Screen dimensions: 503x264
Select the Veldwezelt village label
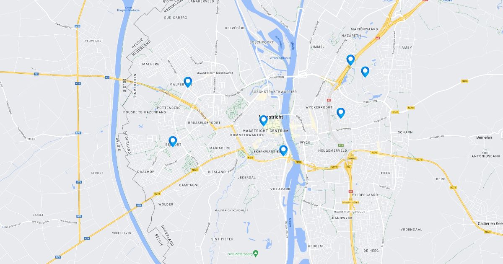(94, 41)
